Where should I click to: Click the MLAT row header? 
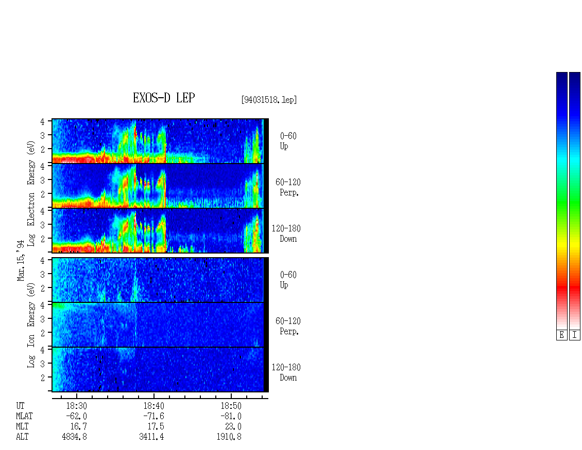coord(25,416)
